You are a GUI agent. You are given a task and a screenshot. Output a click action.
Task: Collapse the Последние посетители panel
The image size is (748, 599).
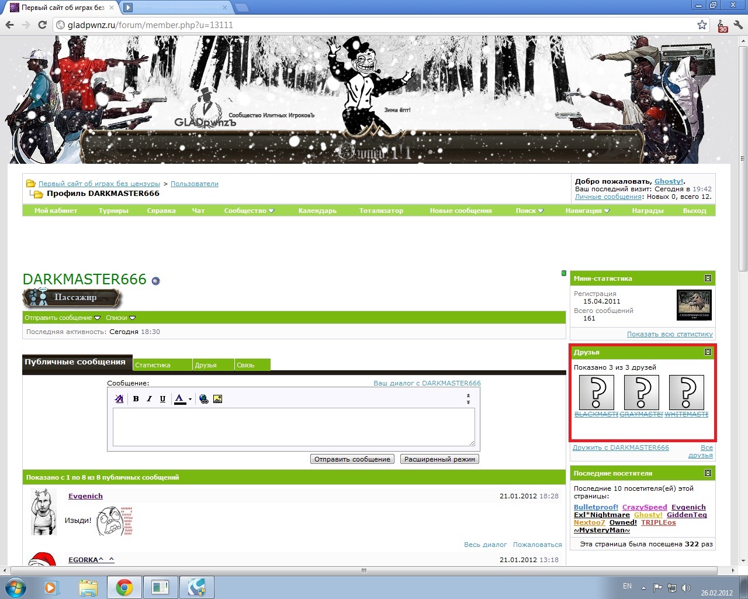coord(708,473)
